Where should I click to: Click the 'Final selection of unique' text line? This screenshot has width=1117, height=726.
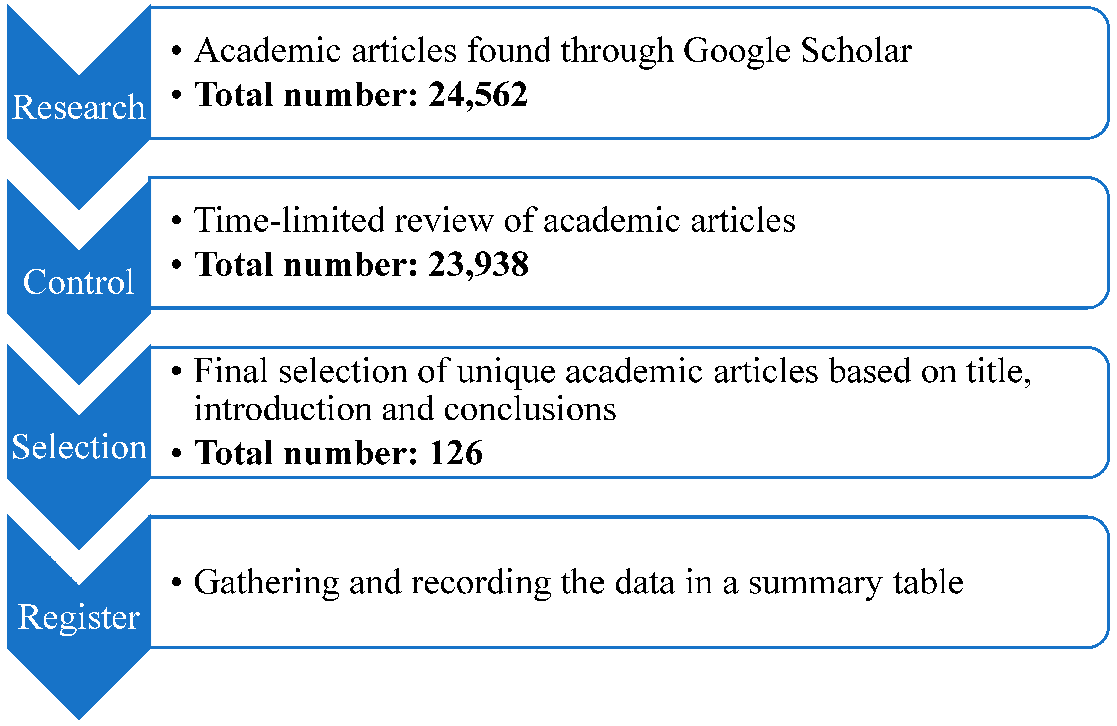612,371
